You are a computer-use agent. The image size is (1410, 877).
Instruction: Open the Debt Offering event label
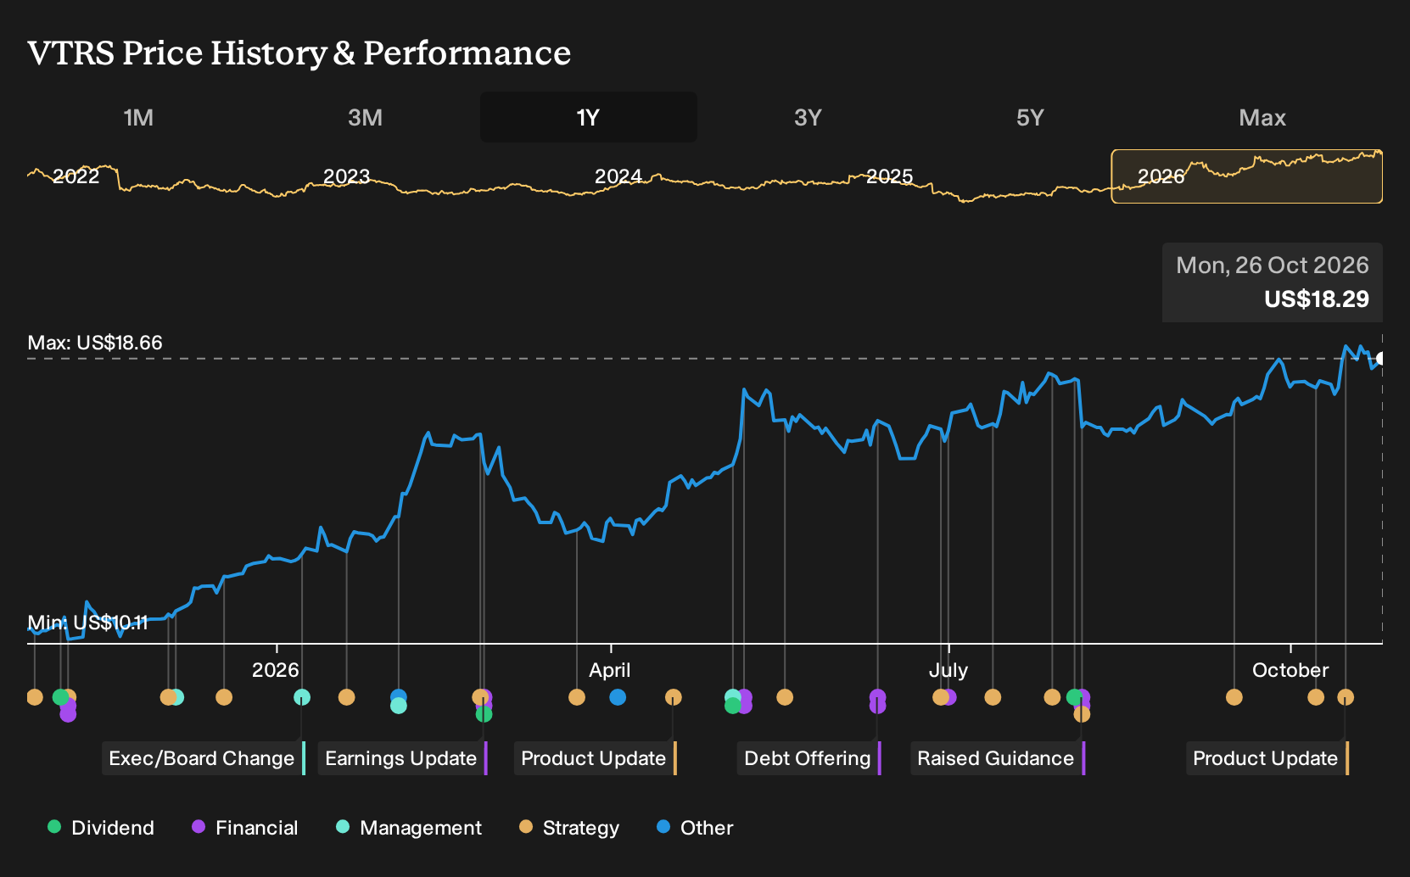click(x=809, y=758)
